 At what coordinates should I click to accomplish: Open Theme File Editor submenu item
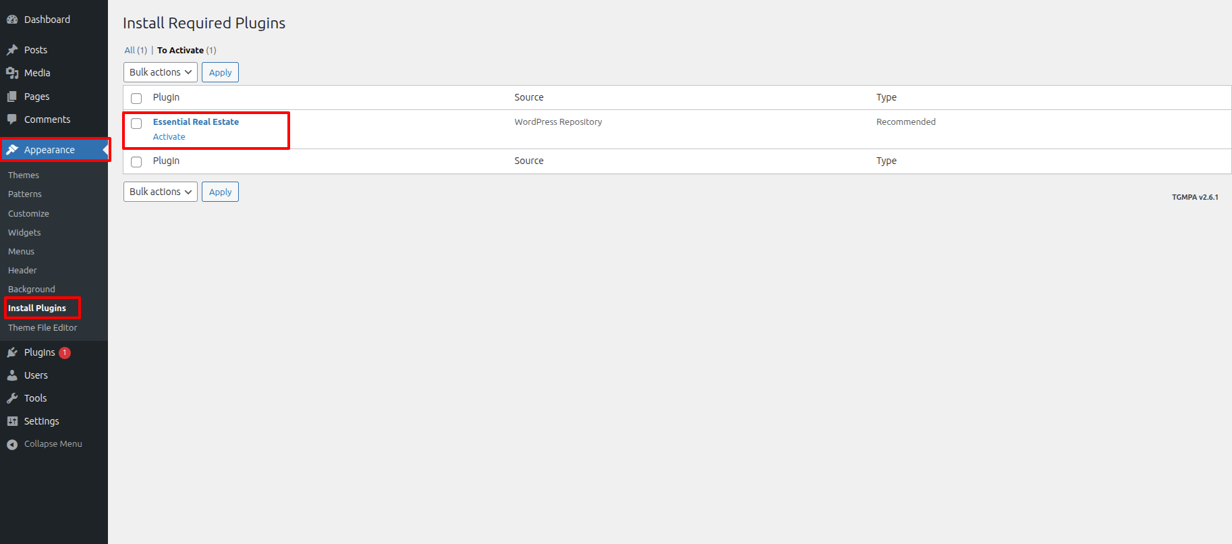(43, 327)
